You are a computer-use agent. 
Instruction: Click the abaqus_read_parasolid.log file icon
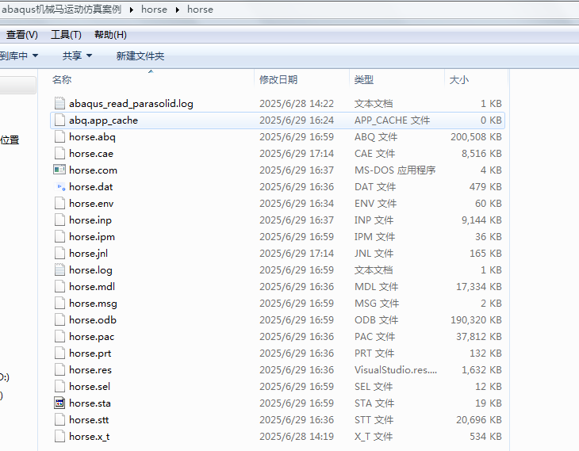pos(59,103)
